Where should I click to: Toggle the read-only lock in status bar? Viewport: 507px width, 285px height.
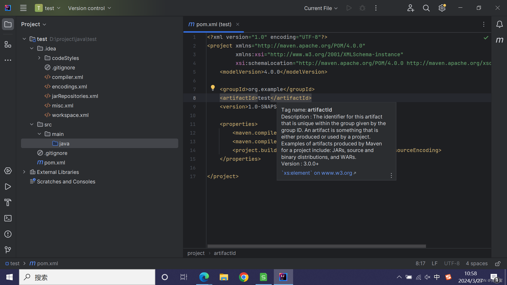tap(498, 263)
